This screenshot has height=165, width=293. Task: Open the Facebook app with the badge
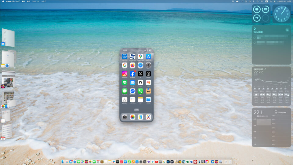[x=132, y=74]
